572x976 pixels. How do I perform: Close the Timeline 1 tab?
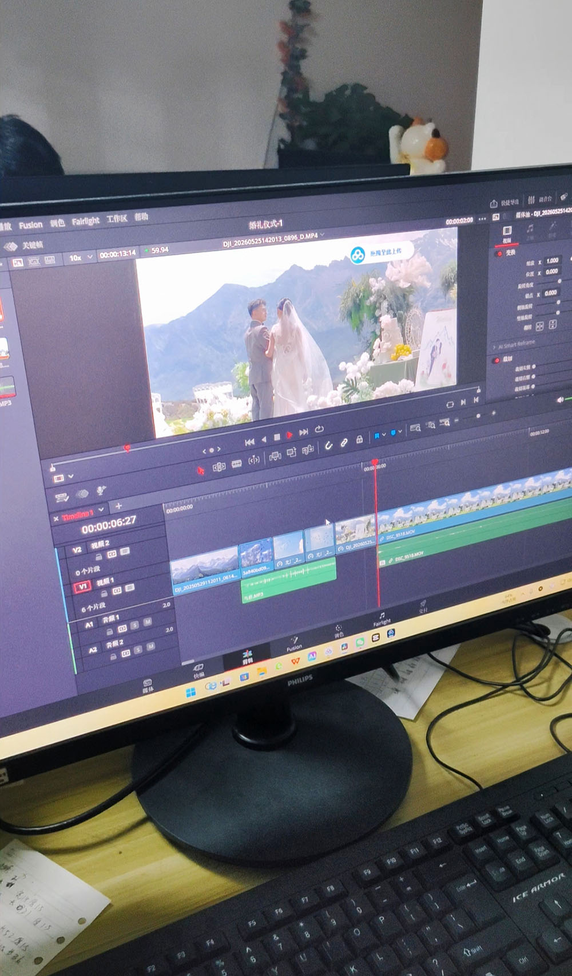click(x=56, y=518)
